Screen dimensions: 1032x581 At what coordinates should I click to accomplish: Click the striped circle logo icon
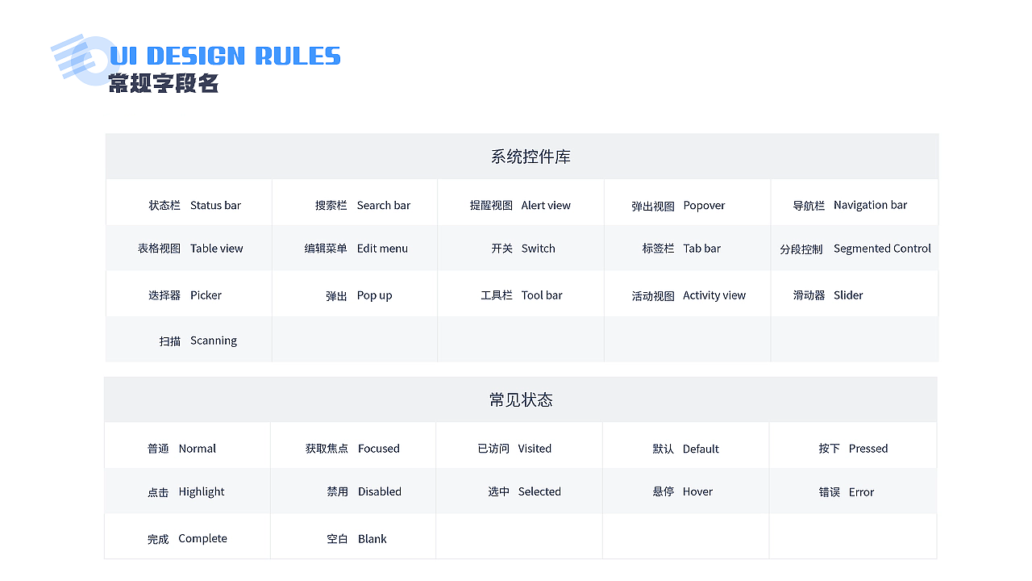click(81, 58)
